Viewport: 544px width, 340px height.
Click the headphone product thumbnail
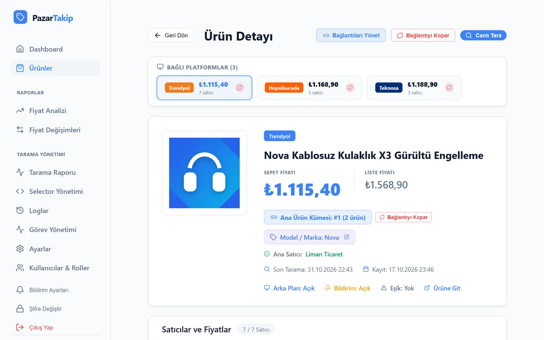[x=204, y=173]
